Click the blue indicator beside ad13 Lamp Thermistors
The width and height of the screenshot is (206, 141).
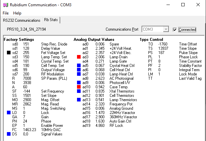pyautogui.click(x=79, y=99)
